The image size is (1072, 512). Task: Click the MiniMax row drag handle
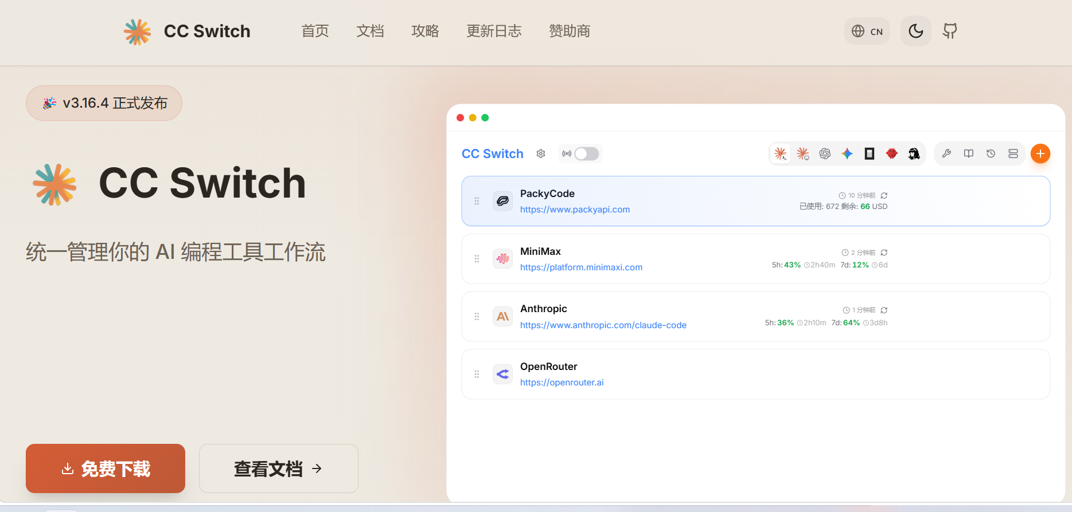coord(477,259)
